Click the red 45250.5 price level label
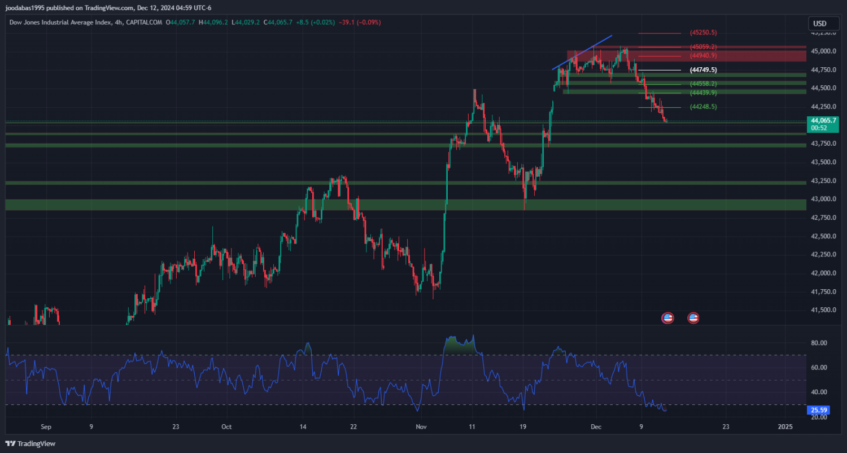Screen dimensions: 847x453 click(x=703, y=33)
